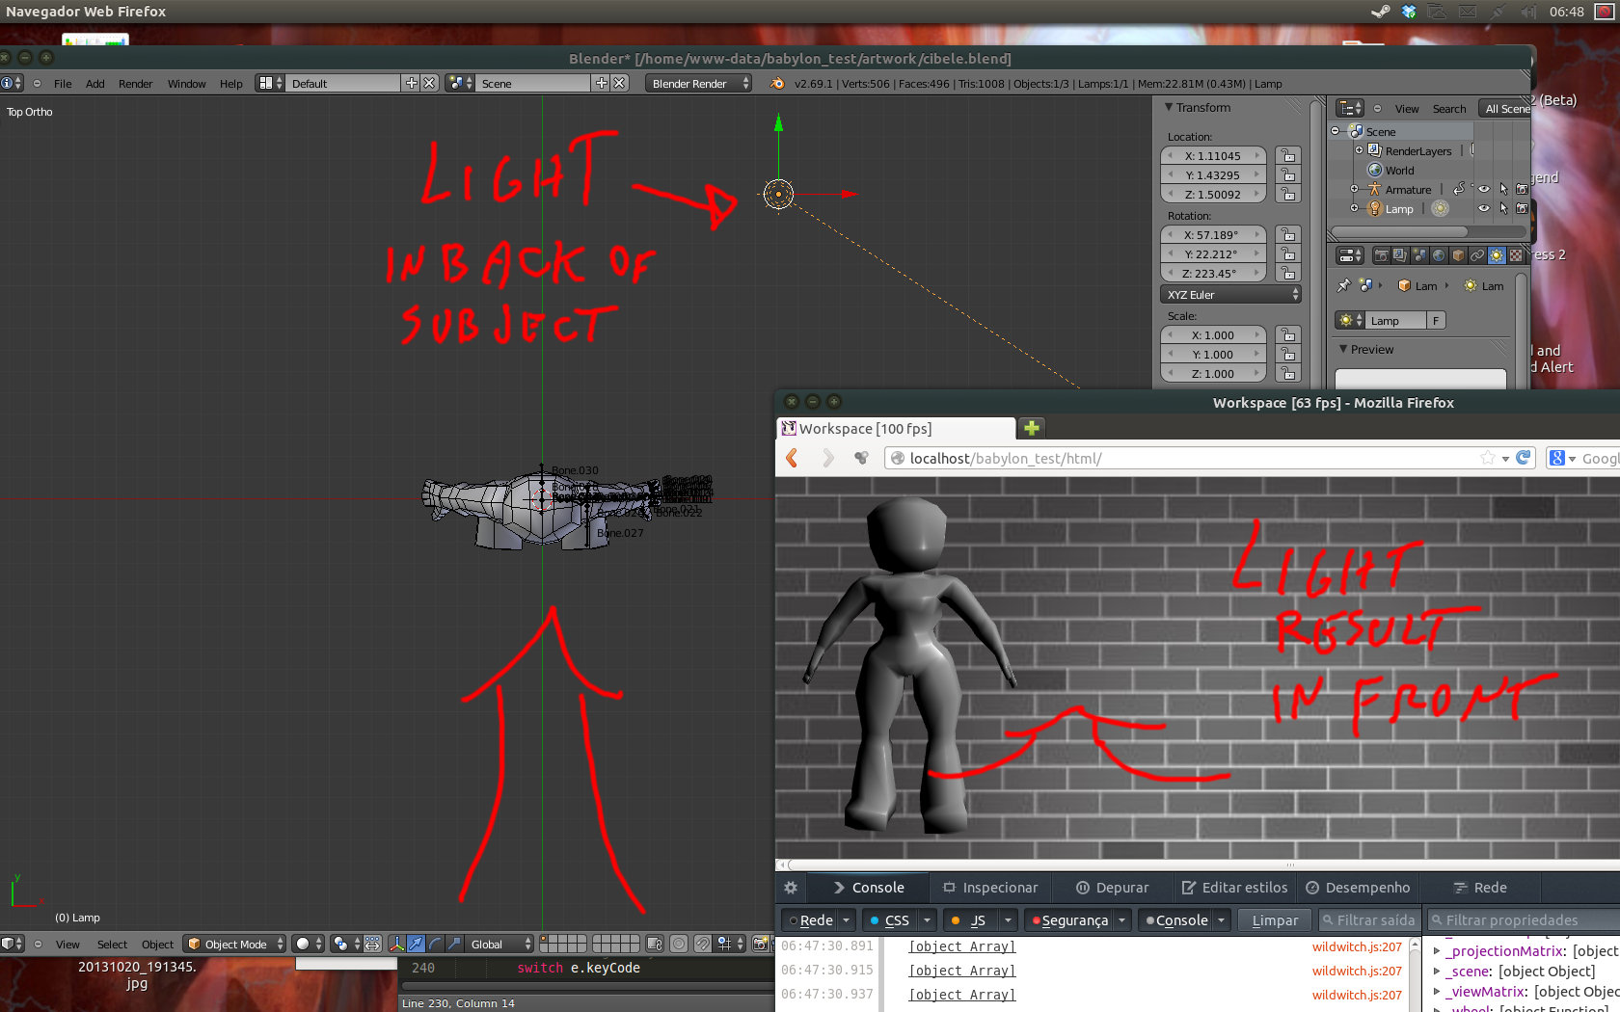The width and height of the screenshot is (1620, 1012).
Task: Open the Scene properties tab
Action: click(1419, 255)
